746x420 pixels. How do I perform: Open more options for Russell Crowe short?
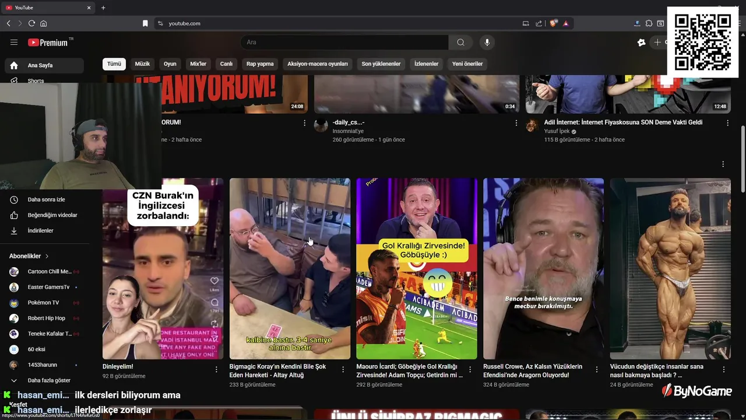[x=597, y=369]
